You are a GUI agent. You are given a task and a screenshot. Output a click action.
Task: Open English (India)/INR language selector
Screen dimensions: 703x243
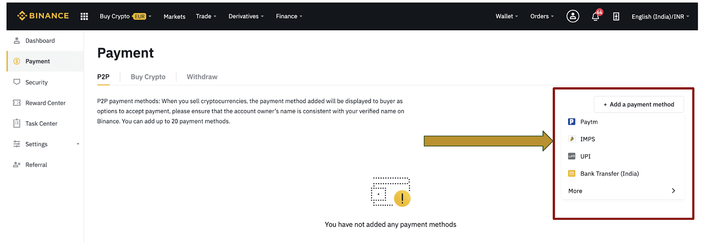[x=660, y=17]
